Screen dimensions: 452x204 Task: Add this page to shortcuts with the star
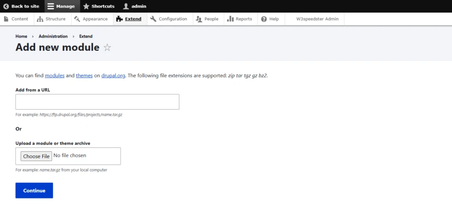click(107, 48)
